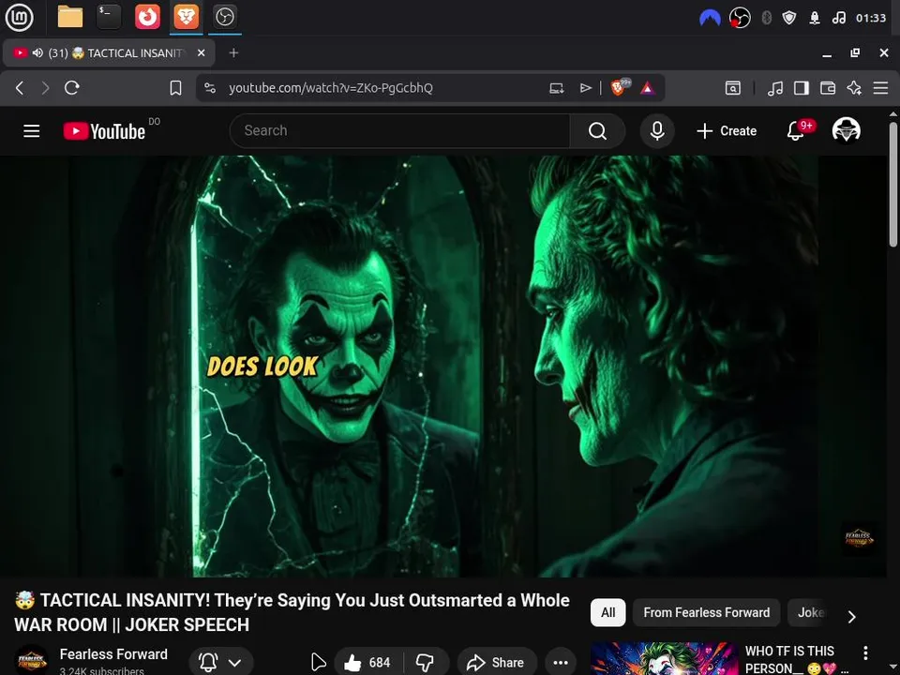The image size is (900, 675).
Task: Launch the Terminal from the taskbar
Action: 109,17
